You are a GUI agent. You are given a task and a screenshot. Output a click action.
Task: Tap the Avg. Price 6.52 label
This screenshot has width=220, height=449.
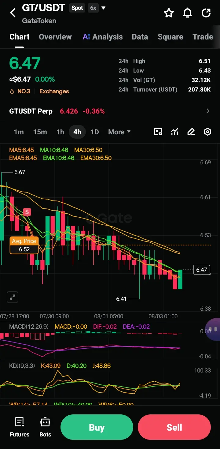[24, 245]
